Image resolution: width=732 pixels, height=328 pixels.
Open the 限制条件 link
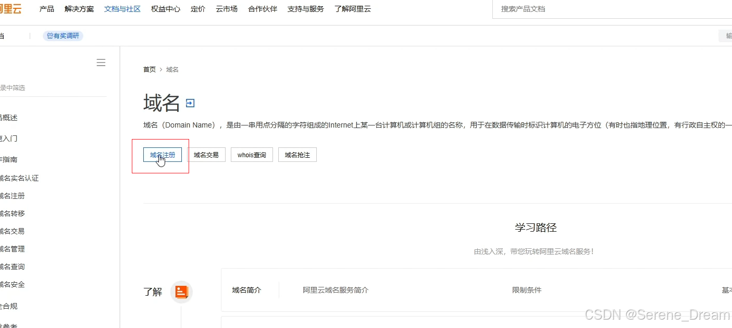[x=527, y=290]
